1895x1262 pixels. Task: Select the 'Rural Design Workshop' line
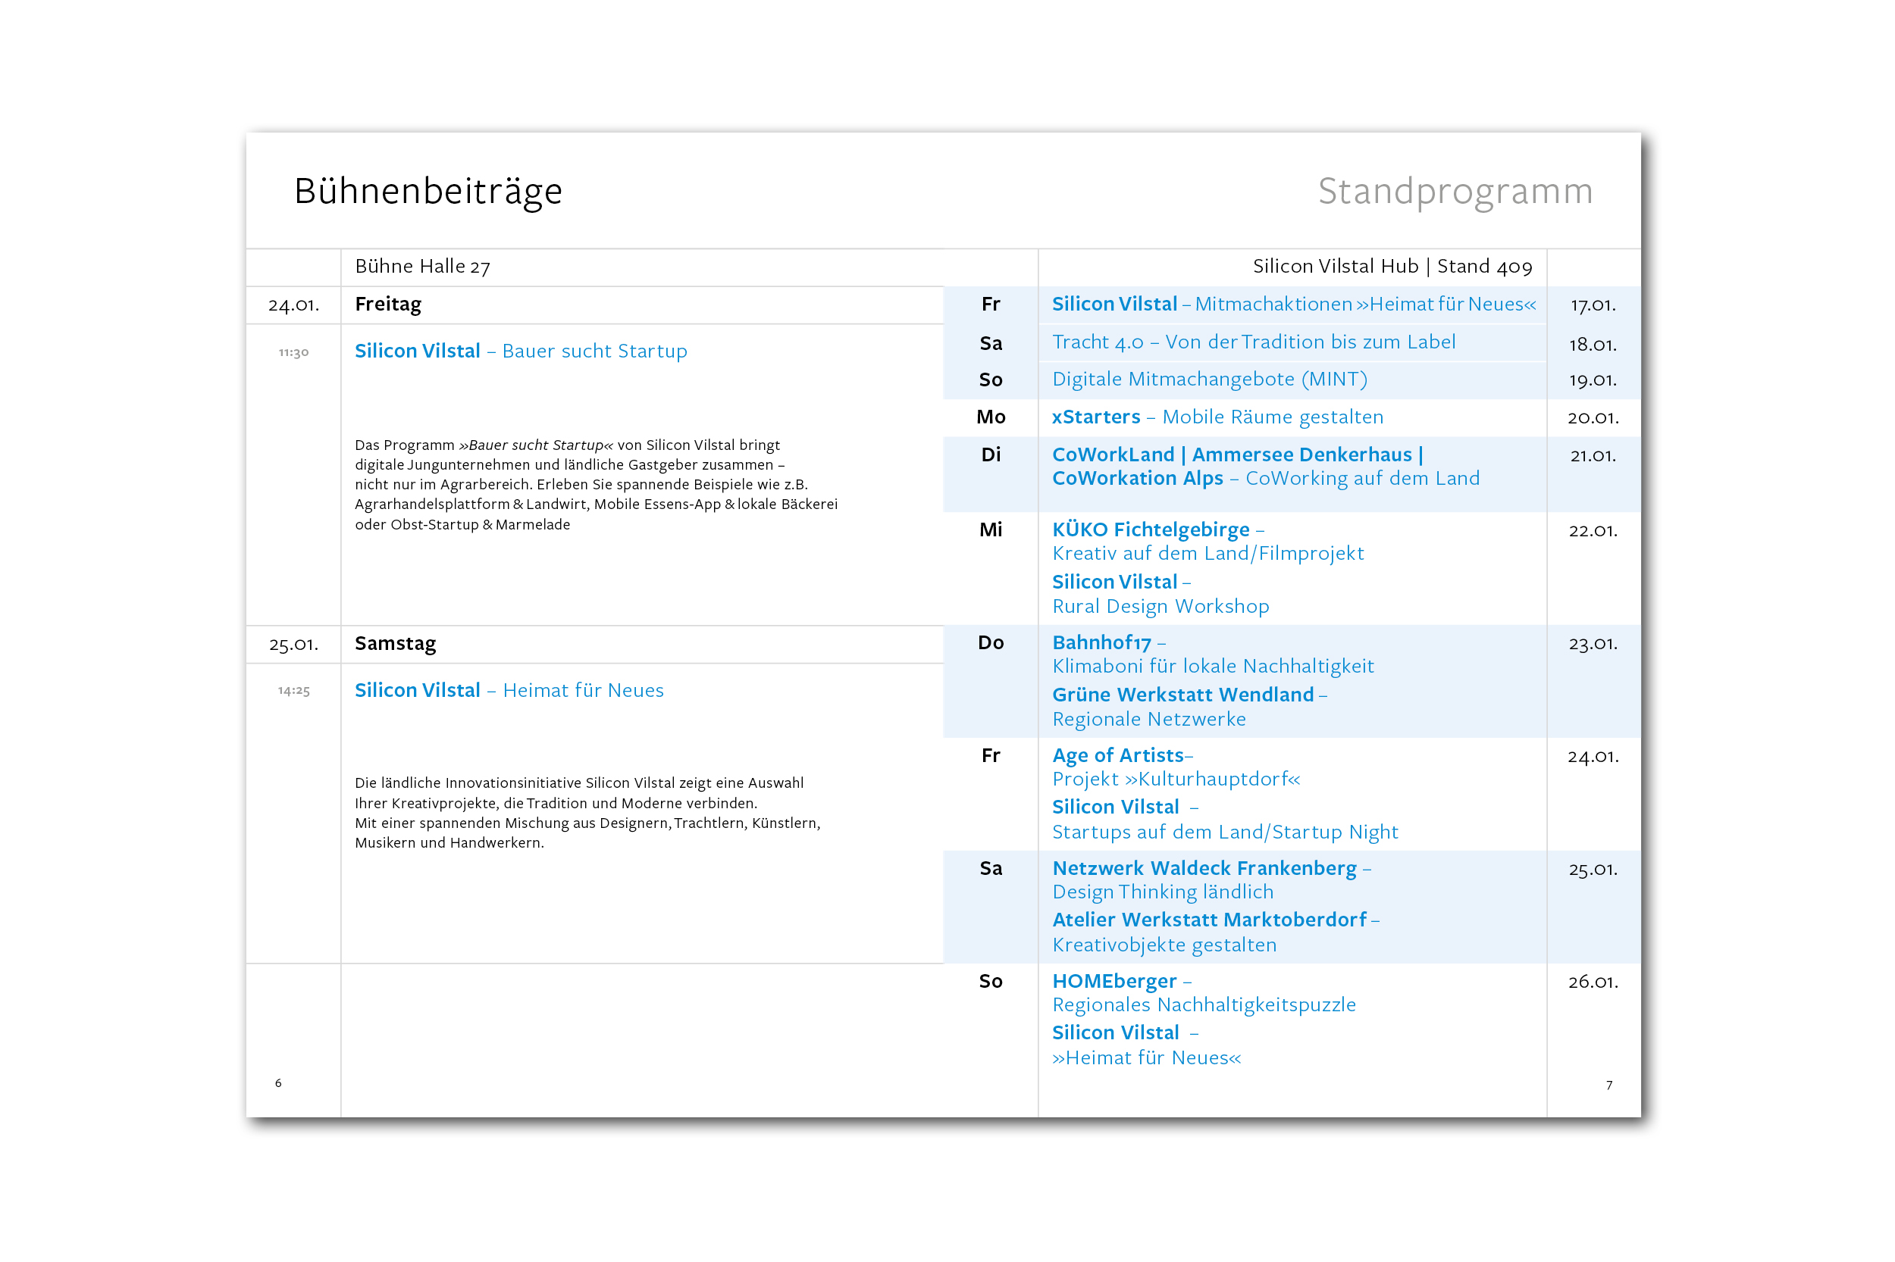coord(1160,607)
